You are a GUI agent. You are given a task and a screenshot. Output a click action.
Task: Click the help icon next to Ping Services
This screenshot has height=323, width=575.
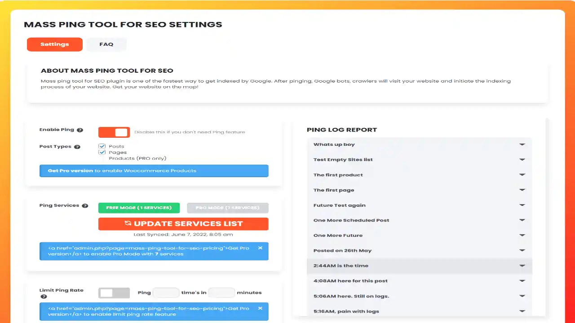tap(85, 206)
